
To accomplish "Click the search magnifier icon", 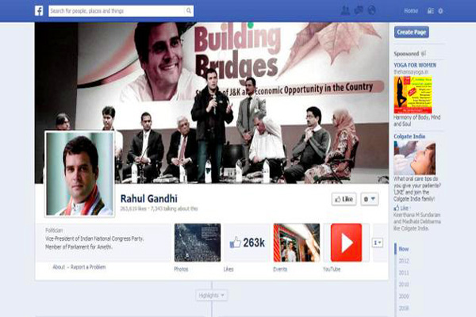I will [189, 11].
